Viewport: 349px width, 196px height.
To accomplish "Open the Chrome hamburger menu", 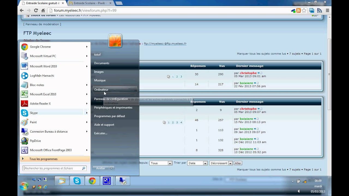I will (x=327, y=10).
